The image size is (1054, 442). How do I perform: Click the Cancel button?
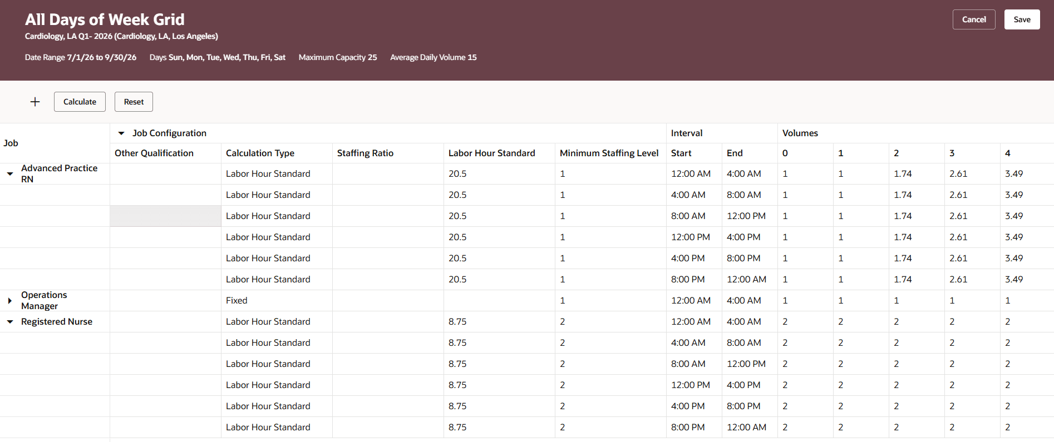(974, 19)
